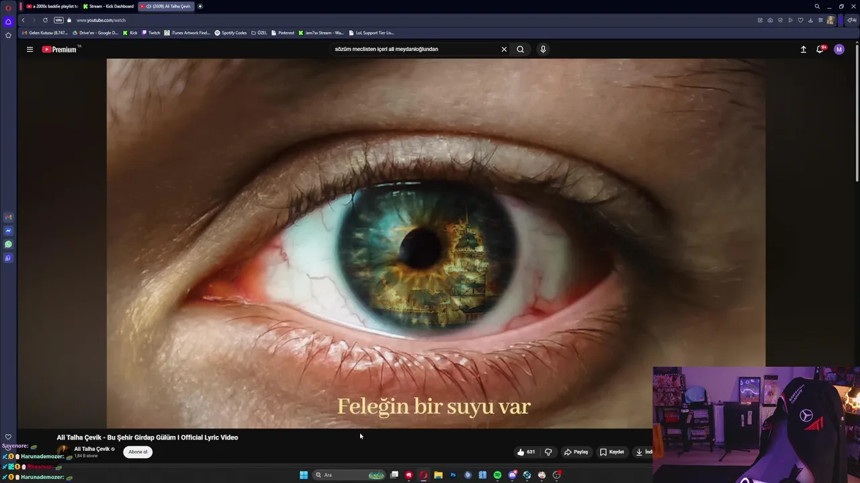Screen dimensions: 860x483
Task: Open the Drive'ım Google Drive bookmark
Action: tap(95, 33)
